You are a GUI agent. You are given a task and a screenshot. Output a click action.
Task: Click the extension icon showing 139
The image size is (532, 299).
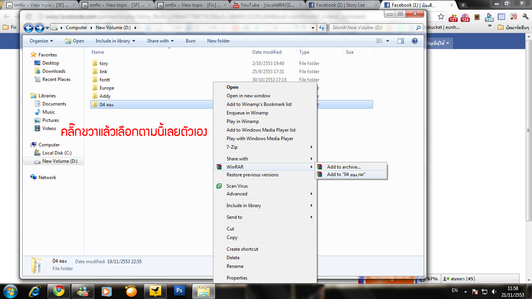coord(489,17)
